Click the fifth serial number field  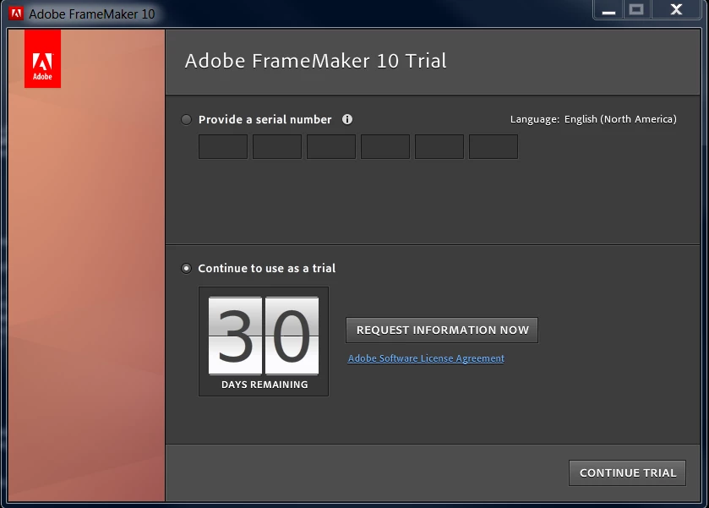[439, 146]
